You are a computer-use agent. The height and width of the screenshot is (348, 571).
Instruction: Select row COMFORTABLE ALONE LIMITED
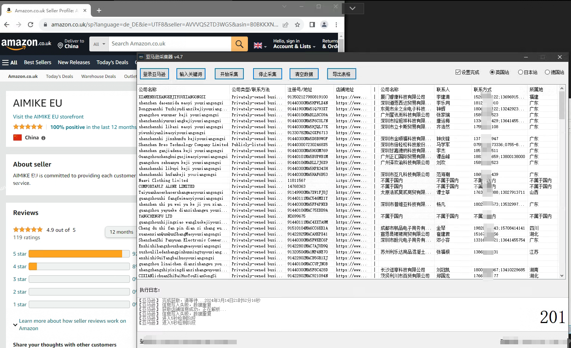(x=348, y=186)
